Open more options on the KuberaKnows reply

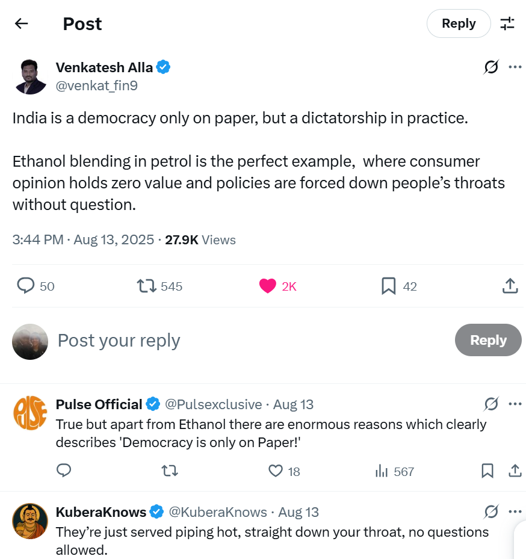(x=515, y=512)
